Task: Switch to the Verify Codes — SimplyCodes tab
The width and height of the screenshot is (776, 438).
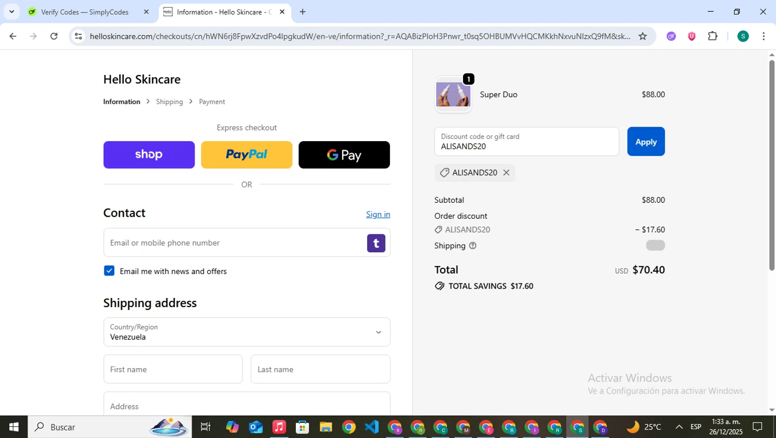Action: [x=85, y=12]
